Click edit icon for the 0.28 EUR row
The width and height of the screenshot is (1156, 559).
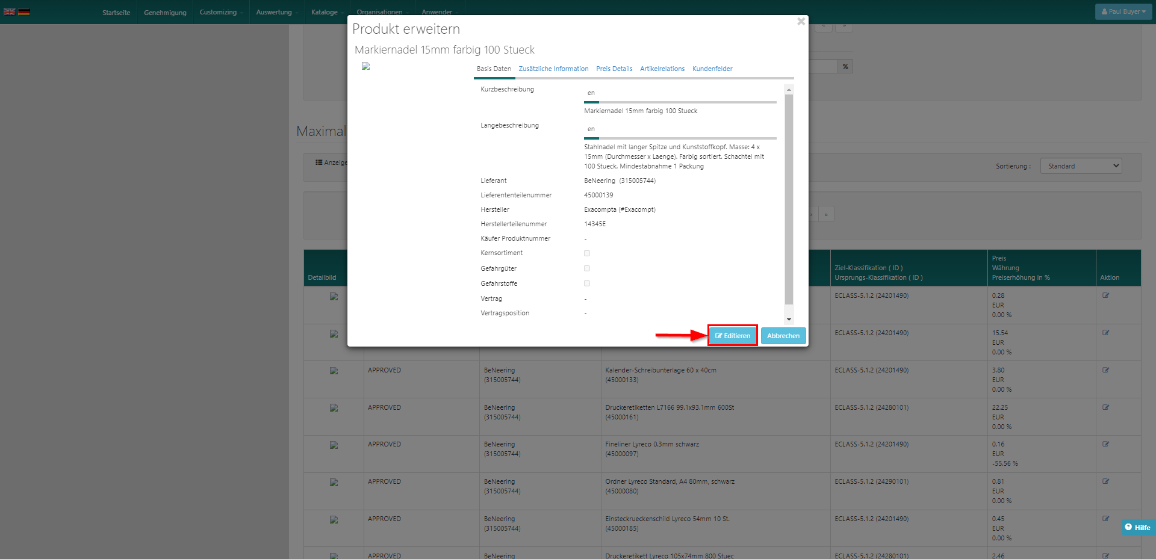[1105, 295]
